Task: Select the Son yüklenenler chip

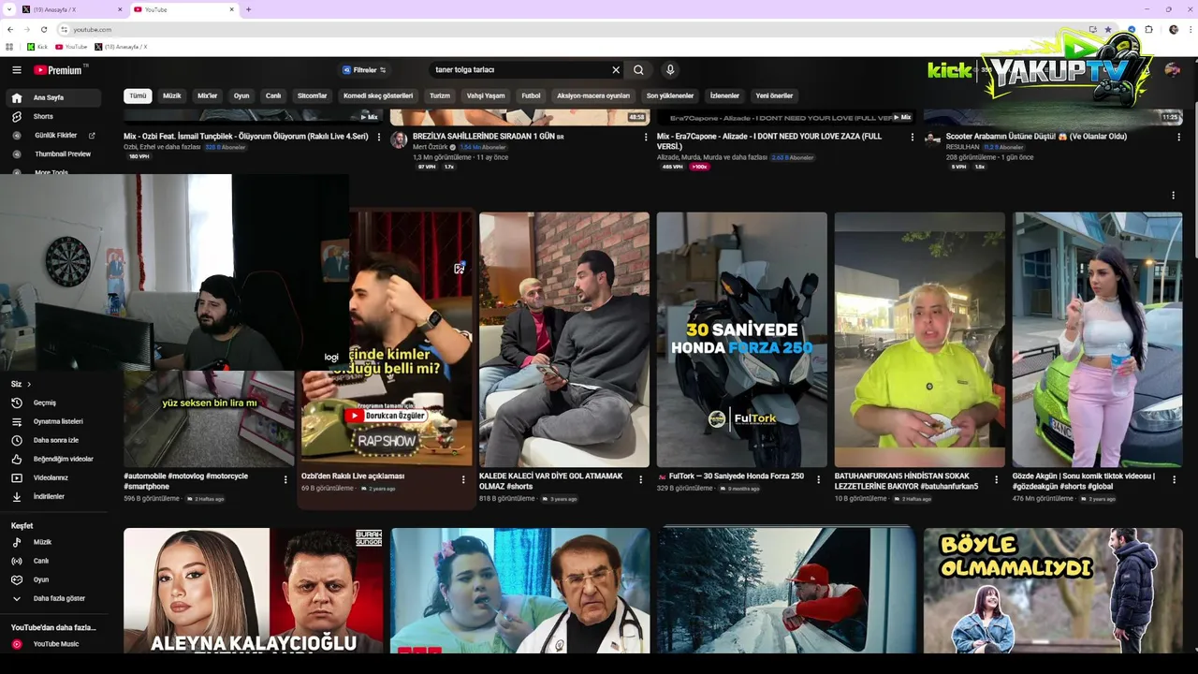Action: point(670,95)
